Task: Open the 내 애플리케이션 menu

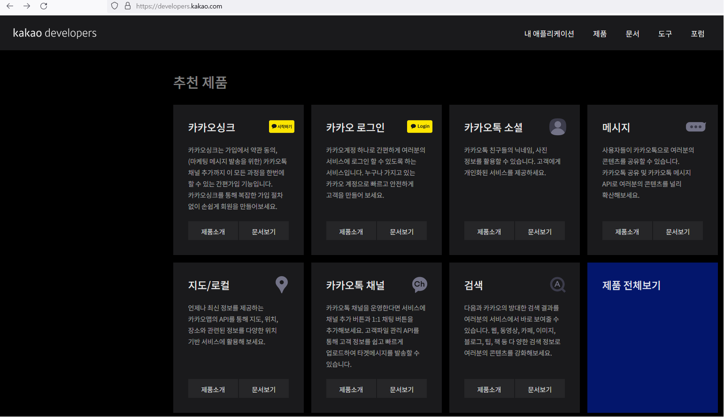Action: 549,34
